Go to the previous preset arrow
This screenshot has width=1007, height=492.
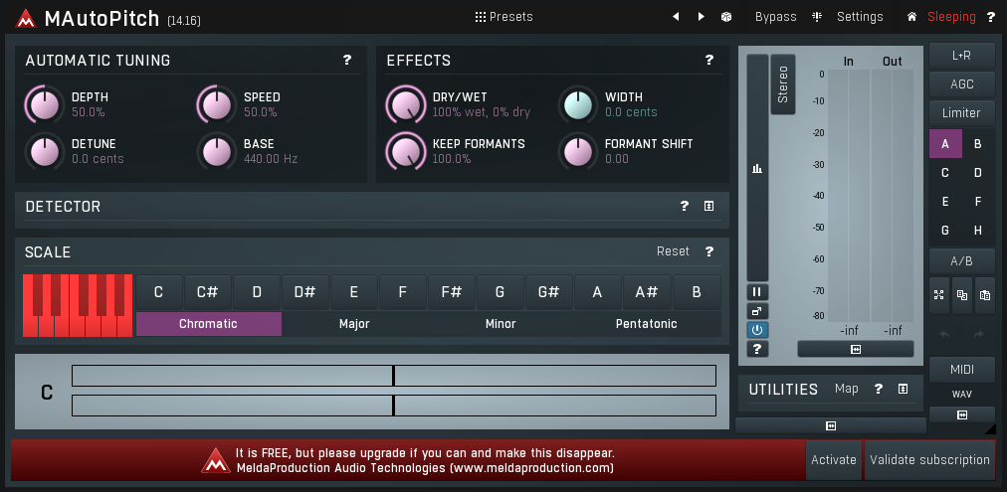tap(677, 17)
